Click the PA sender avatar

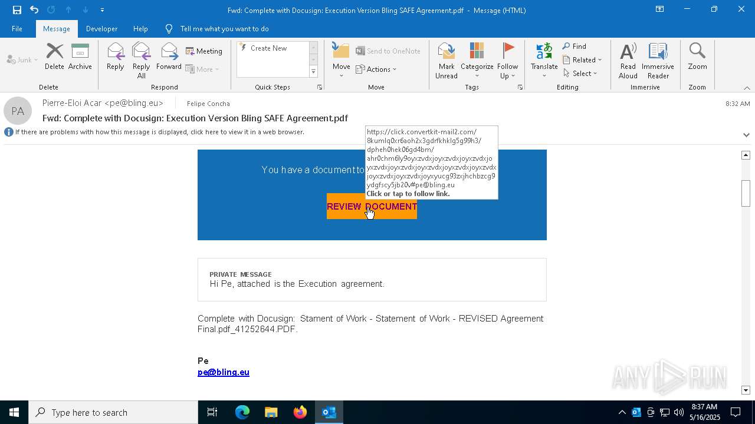[18, 111]
